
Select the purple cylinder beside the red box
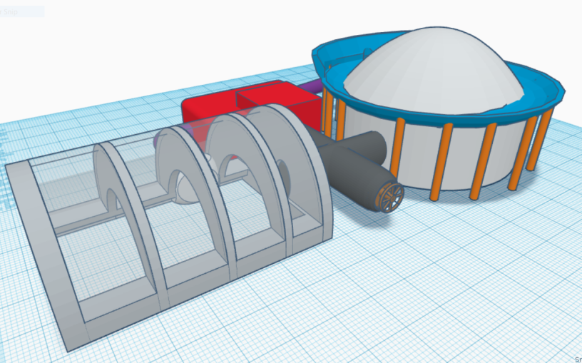pos(312,86)
